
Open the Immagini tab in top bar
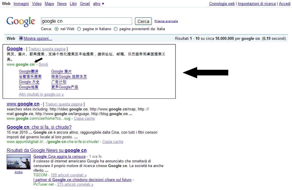(21, 4)
